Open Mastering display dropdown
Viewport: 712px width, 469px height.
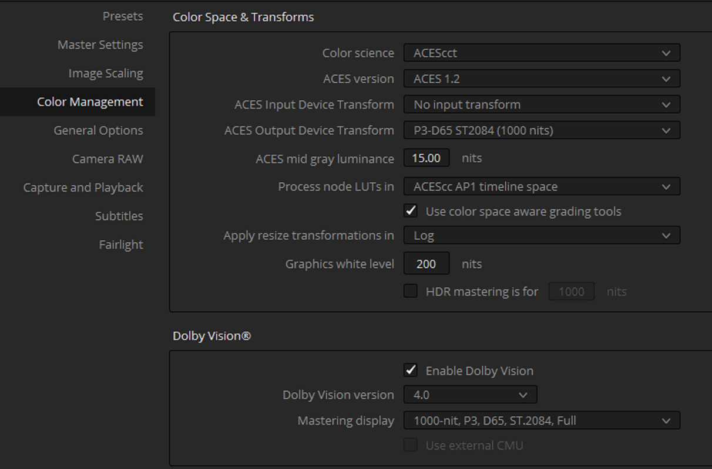pos(542,420)
